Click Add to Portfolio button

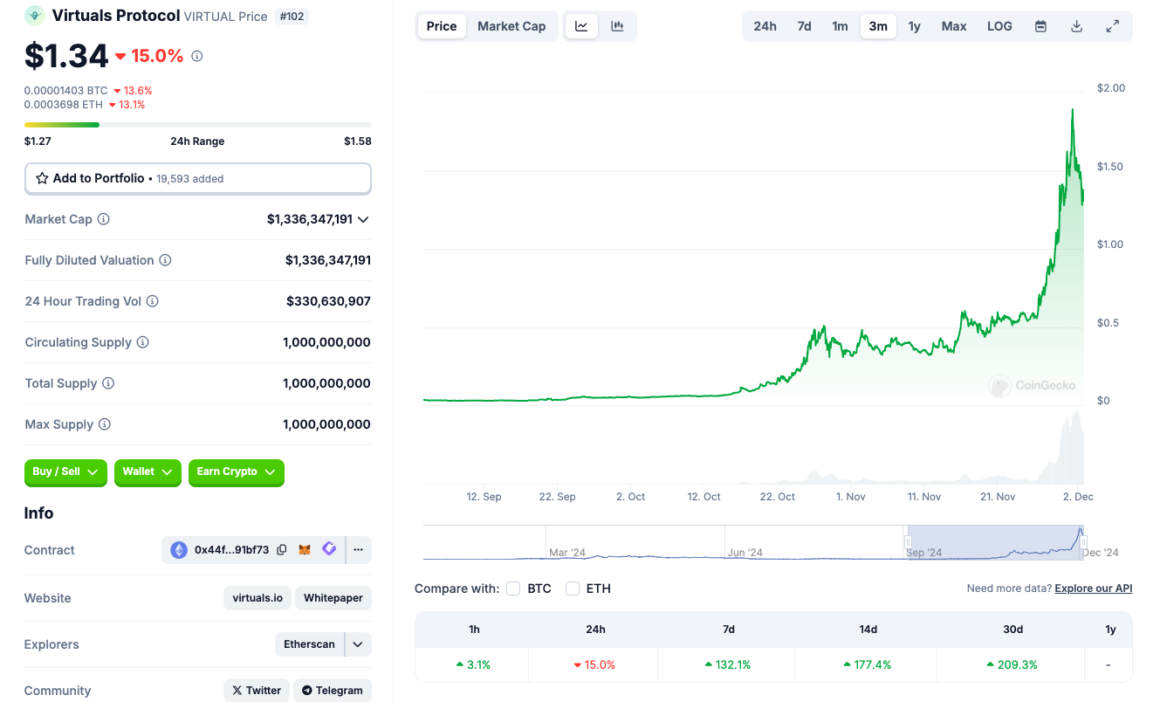click(x=198, y=178)
